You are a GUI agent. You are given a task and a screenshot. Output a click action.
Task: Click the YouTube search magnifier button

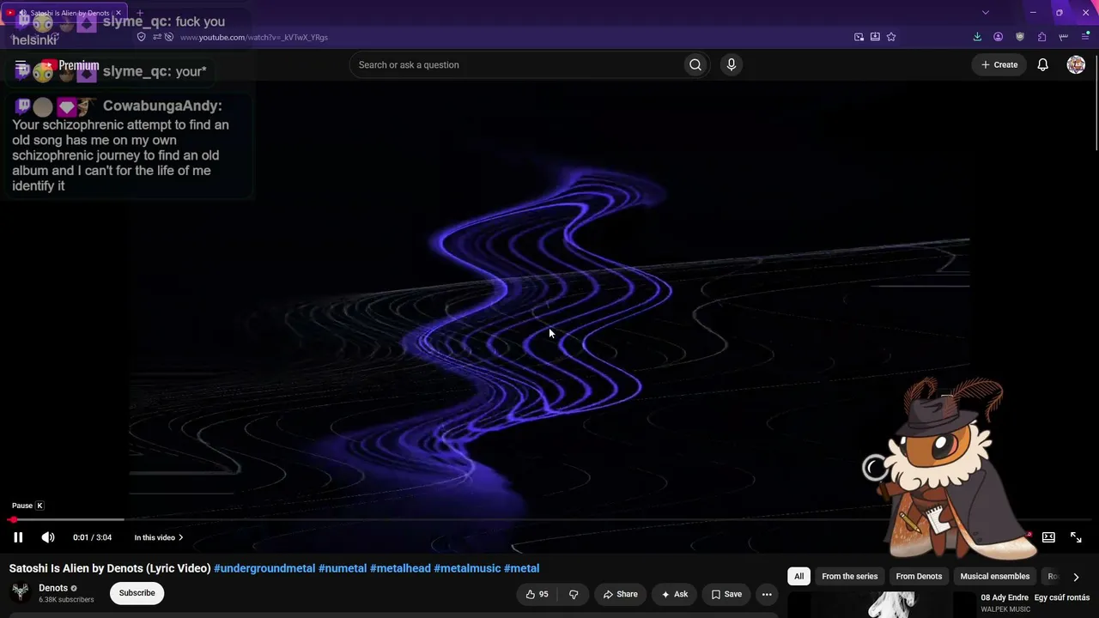point(695,64)
